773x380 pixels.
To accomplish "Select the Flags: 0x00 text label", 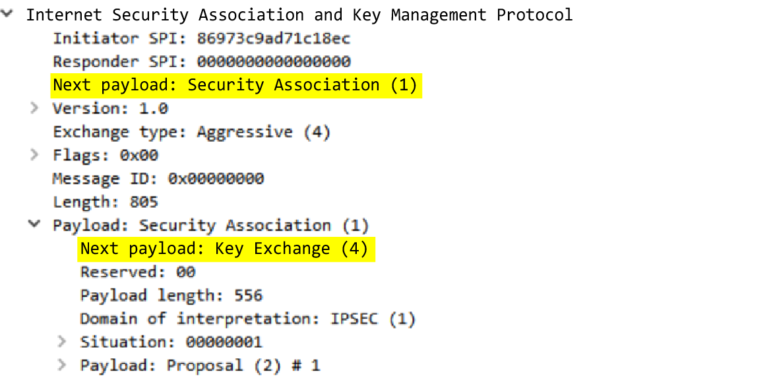I will (106, 155).
